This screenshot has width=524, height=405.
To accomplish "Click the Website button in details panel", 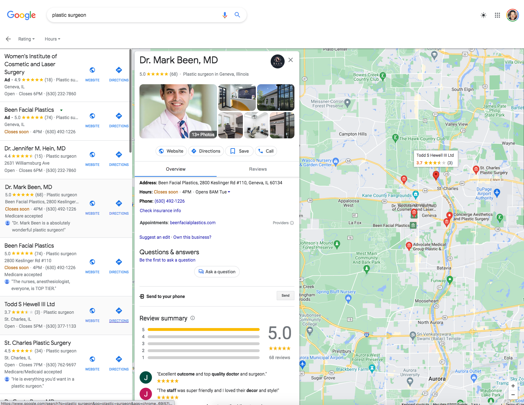I will click(171, 151).
